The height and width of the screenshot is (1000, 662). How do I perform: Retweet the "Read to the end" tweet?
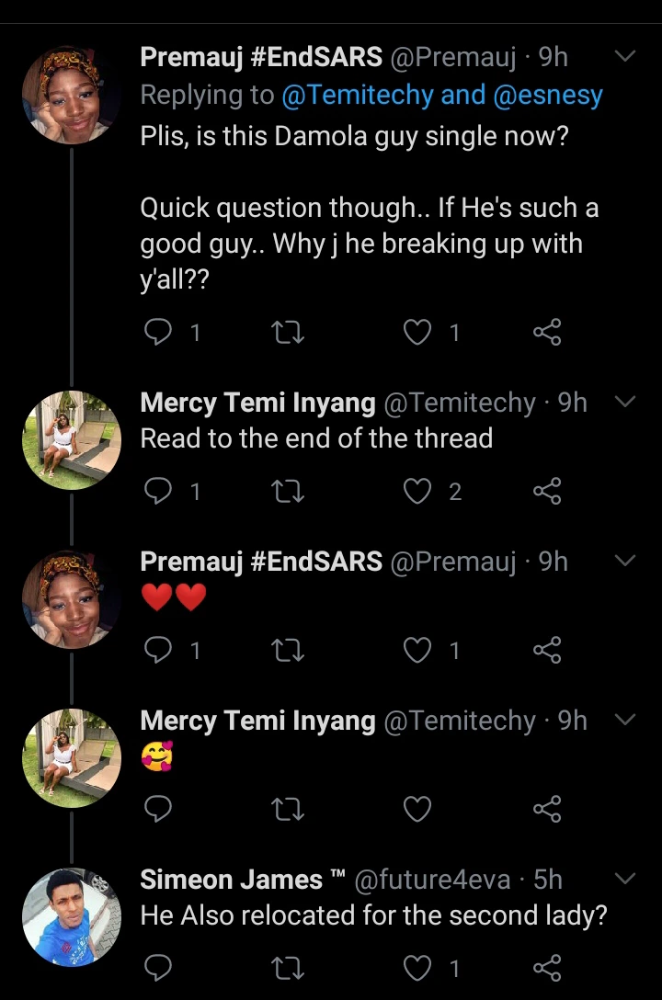coord(289,493)
